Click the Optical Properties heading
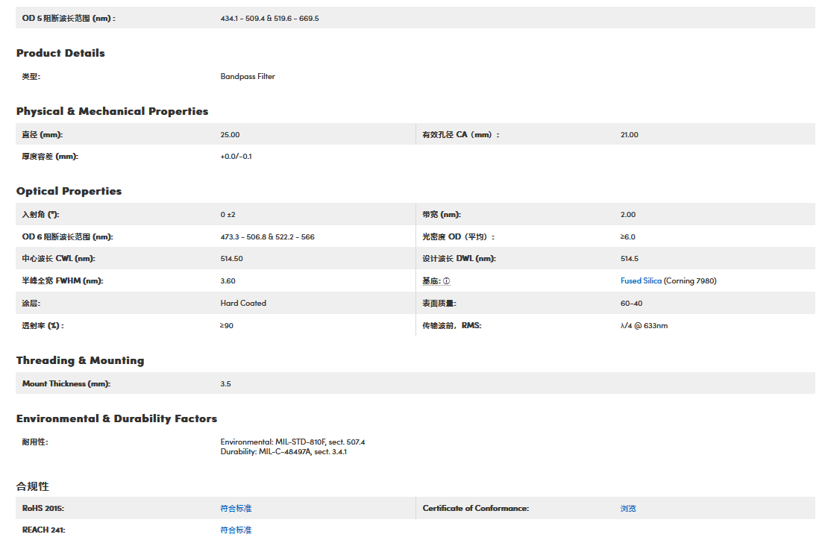Viewport: 822px width, 546px height. (x=69, y=191)
